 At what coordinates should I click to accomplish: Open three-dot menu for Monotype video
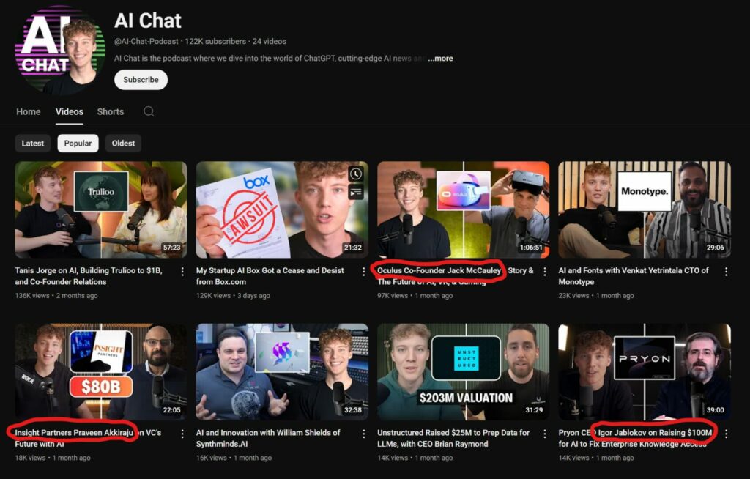pyautogui.click(x=726, y=272)
